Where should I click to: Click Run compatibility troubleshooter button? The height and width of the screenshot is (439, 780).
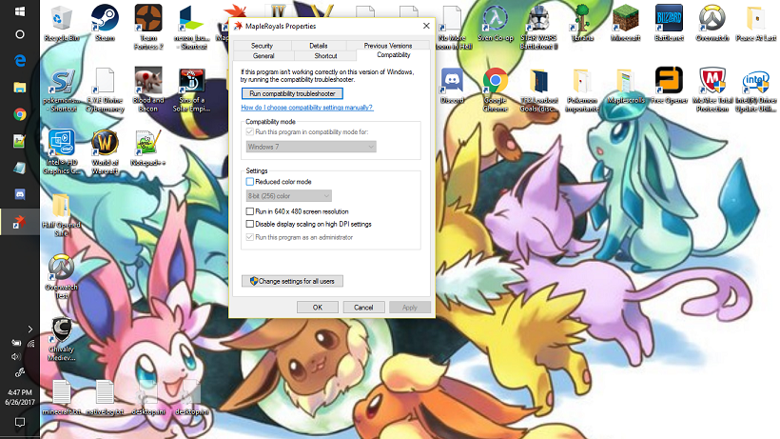point(291,94)
